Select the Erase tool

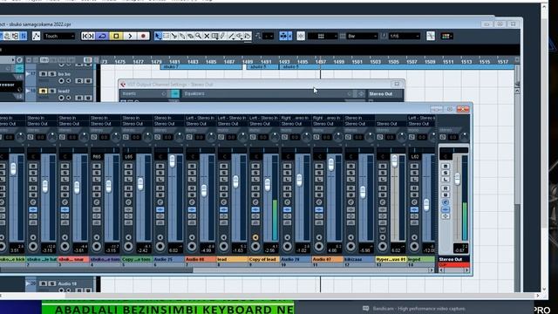click(x=190, y=36)
